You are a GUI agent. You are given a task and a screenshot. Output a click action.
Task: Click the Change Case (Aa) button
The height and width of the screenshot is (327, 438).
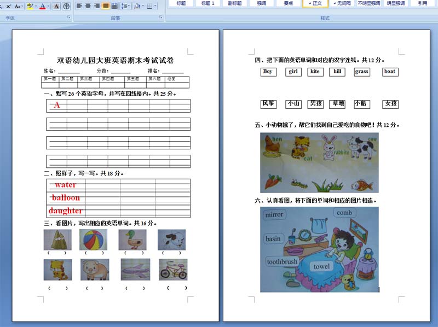point(18,6)
